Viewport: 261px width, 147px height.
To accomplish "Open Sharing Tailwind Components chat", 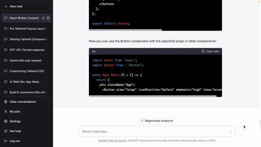I will click(x=27, y=39).
